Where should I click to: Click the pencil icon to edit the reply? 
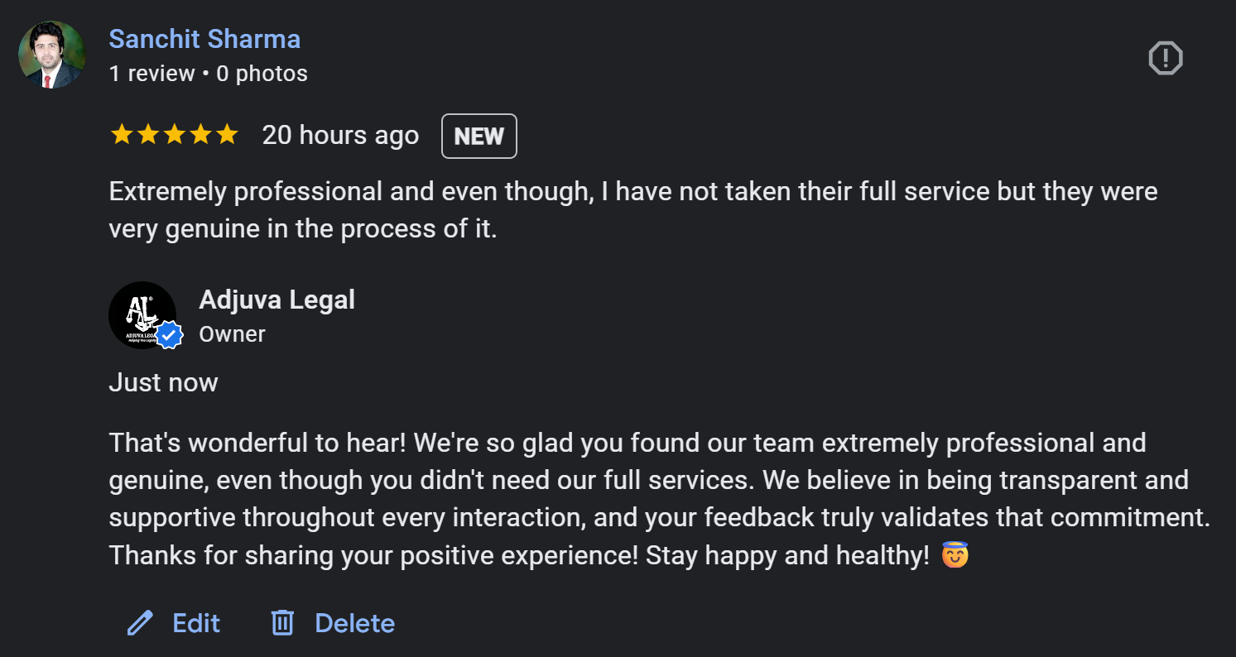[x=140, y=622]
